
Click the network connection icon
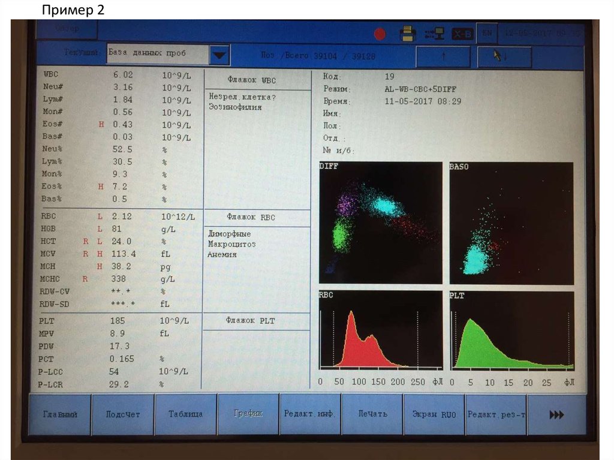(434, 34)
